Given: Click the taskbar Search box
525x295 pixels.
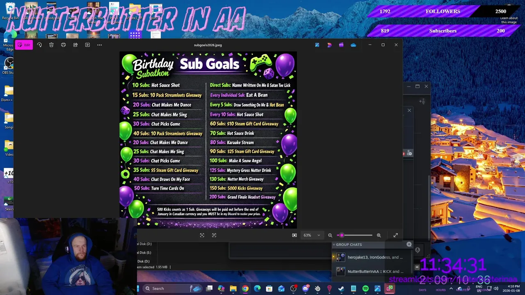Looking at the screenshot, I should (x=172, y=288).
